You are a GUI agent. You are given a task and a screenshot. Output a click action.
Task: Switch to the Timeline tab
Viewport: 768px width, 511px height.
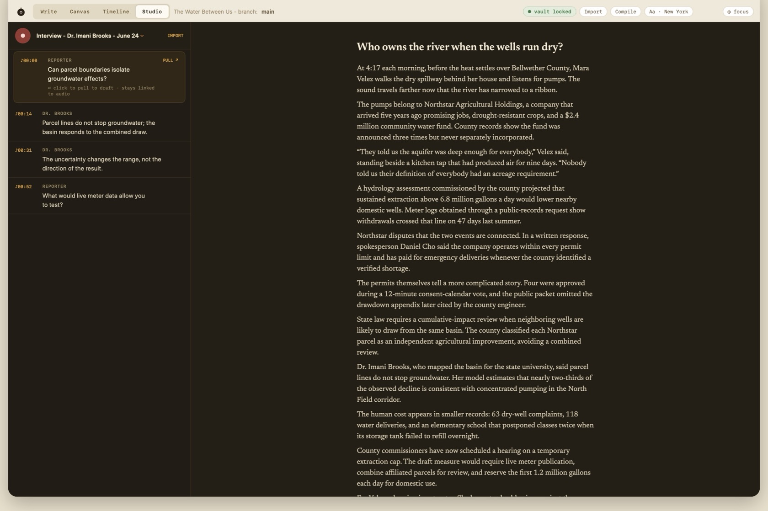[x=116, y=12]
